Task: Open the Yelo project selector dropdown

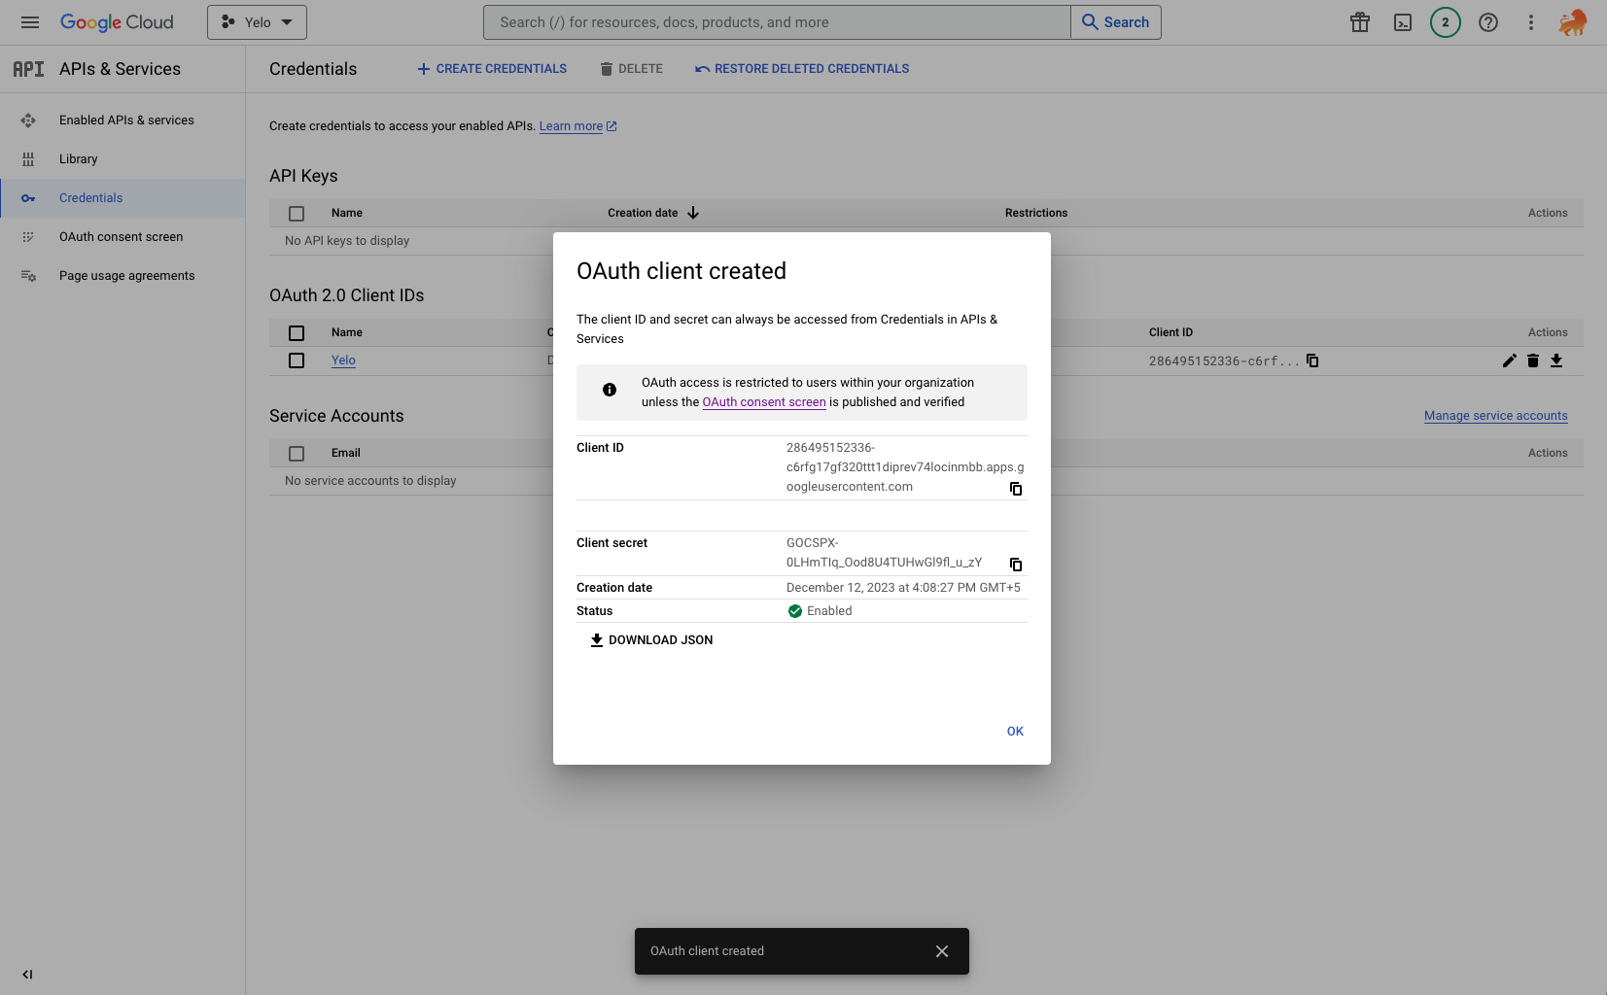Action: [257, 22]
